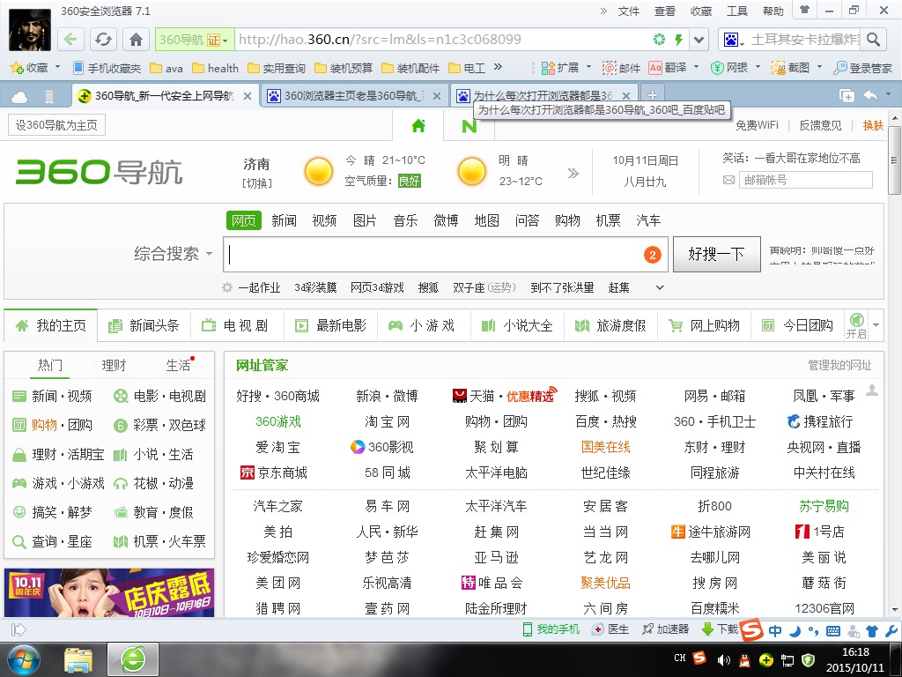This screenshot has height=677, width=902.
Task: Select the 新闻 search category tab
Action: [285, 220]
